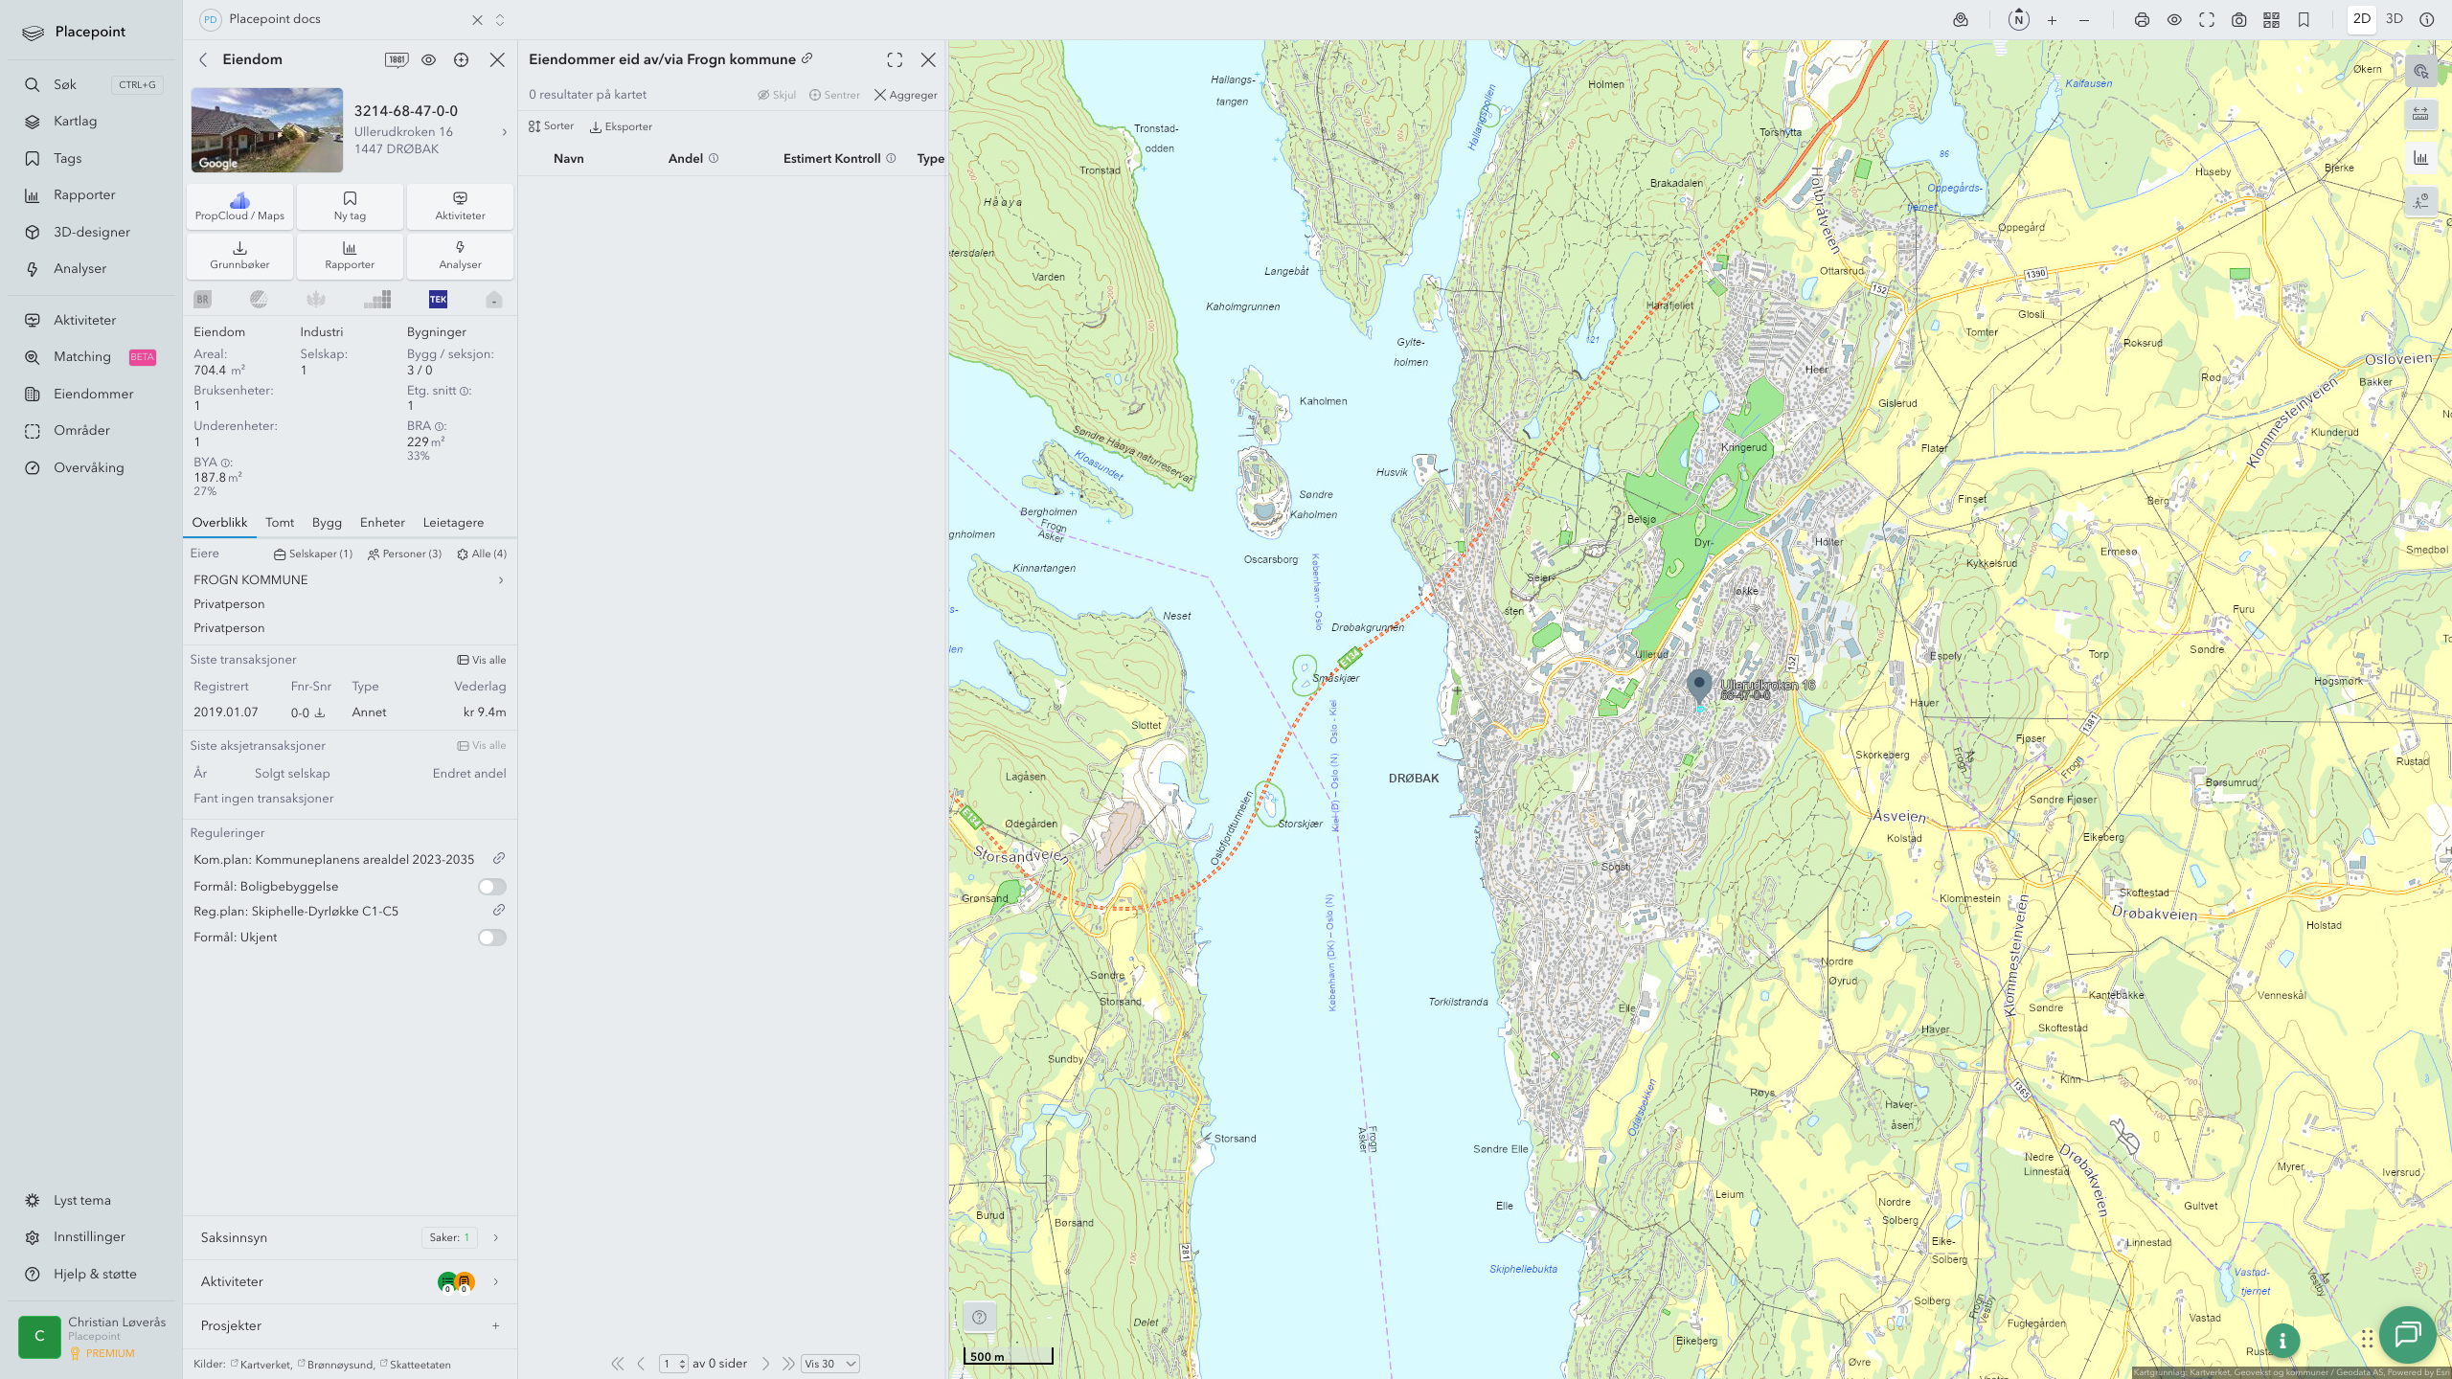Click the TEK badge icon
The height and width of the screenshot is (1379, 2452).
coord(438,299)
